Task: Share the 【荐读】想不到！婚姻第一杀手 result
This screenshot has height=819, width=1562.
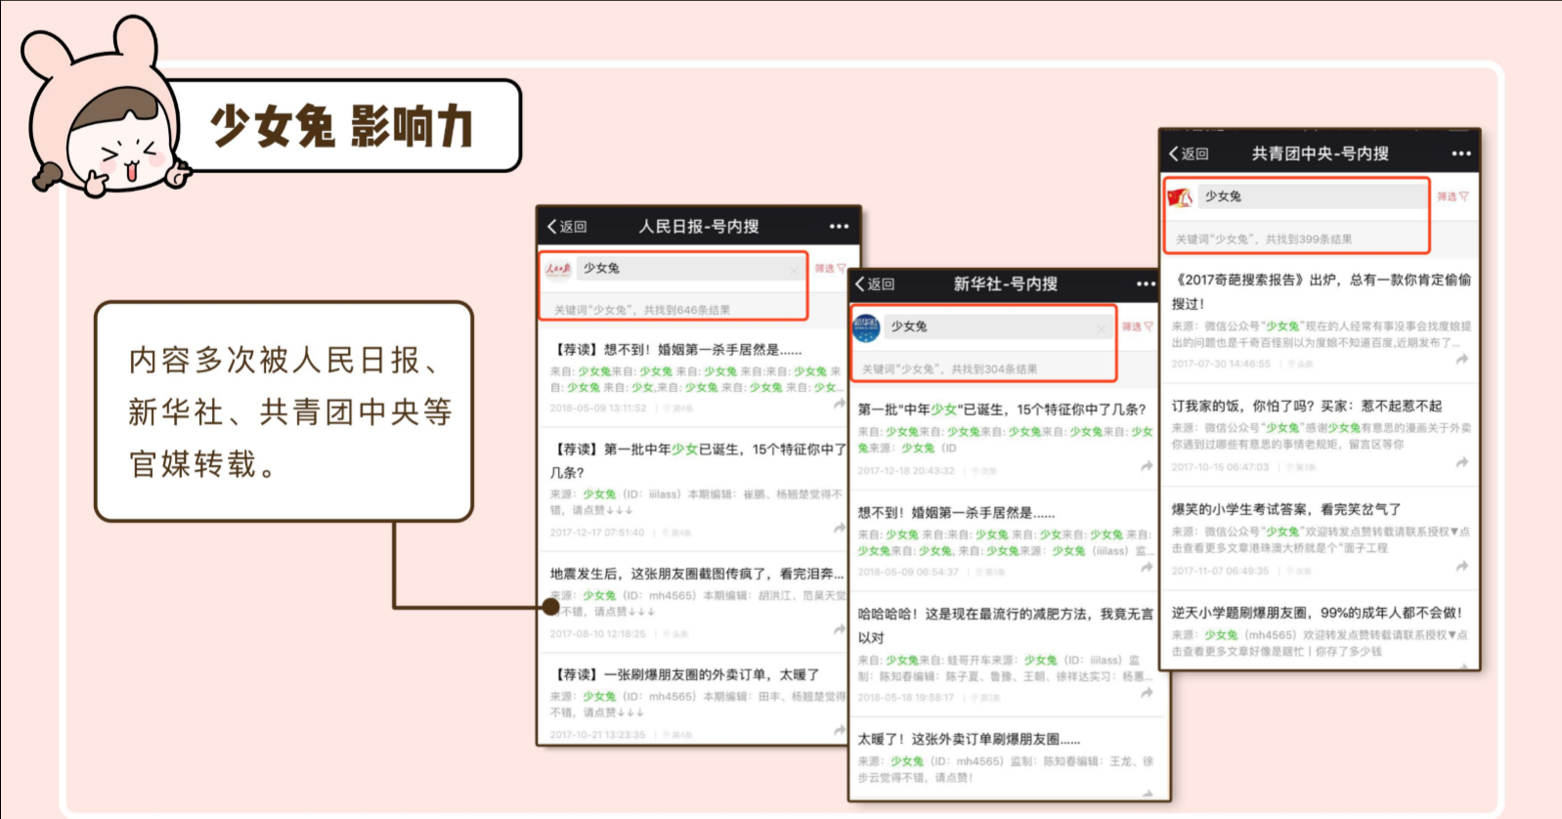Action: (x=839, y=404)
